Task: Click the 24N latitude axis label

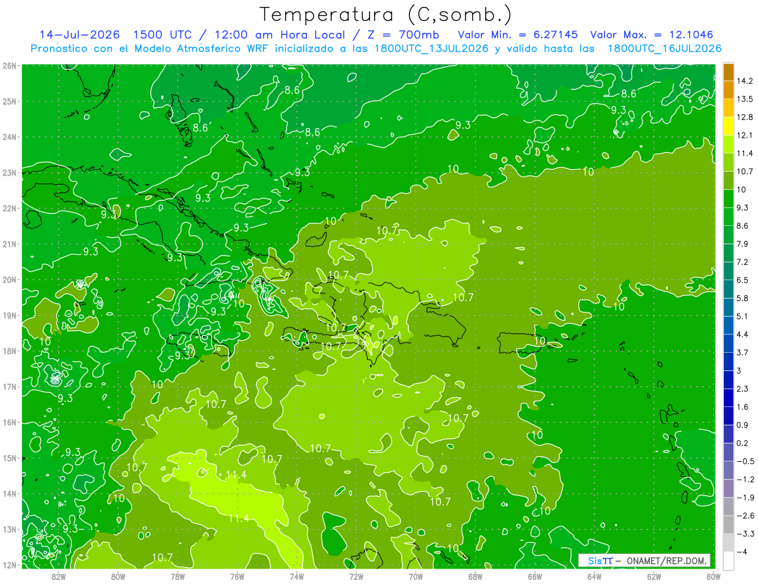Action: (9, 137)
